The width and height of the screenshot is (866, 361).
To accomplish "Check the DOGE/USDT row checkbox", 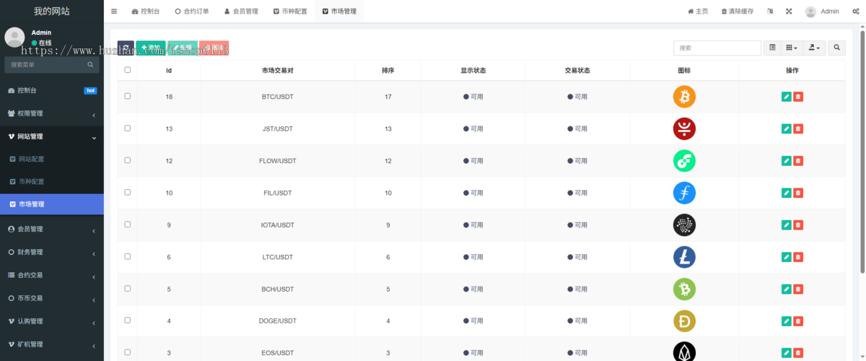I will point(128,320).
